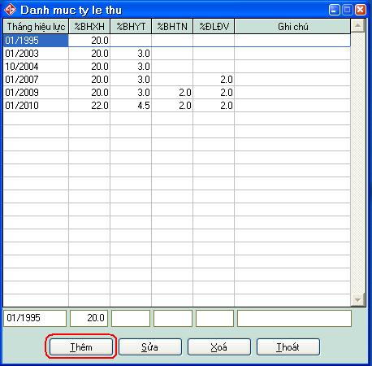Image resolution: width=372 pixels, height=366 pixels.
Task: Select the 01/1995 row
Action: (177, 41)
